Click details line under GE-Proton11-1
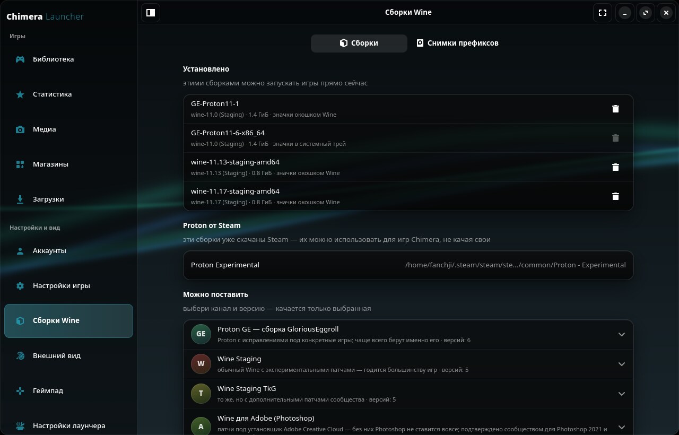 pos(264,115)
